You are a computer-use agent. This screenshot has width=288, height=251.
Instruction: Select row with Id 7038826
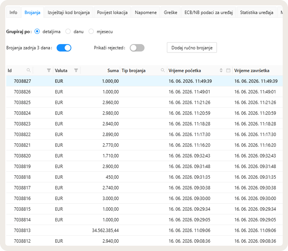pos(144,91)
